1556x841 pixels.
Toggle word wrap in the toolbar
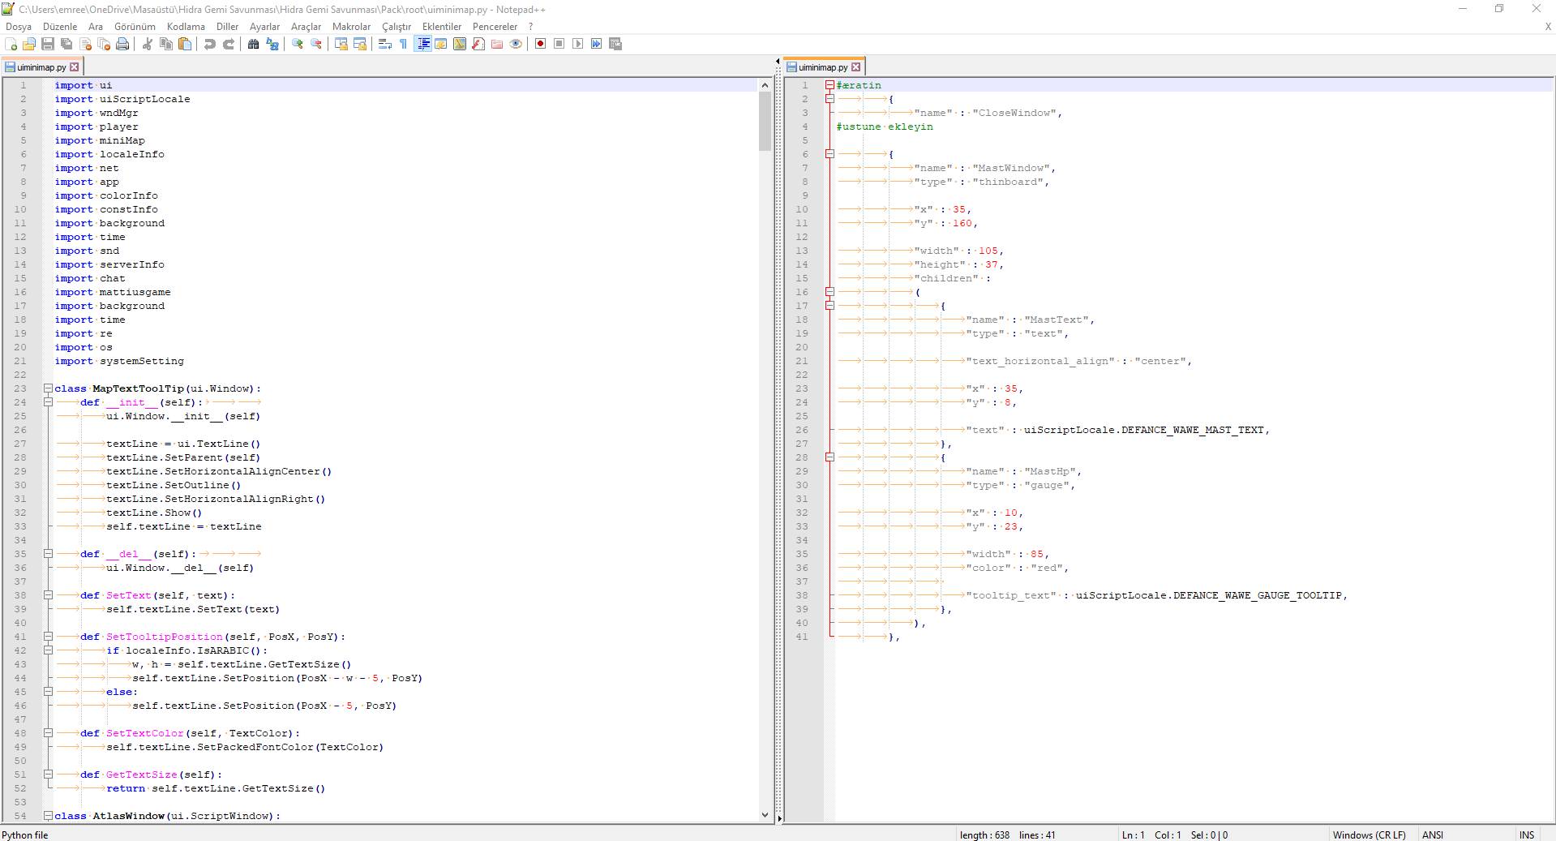(385, 44)
